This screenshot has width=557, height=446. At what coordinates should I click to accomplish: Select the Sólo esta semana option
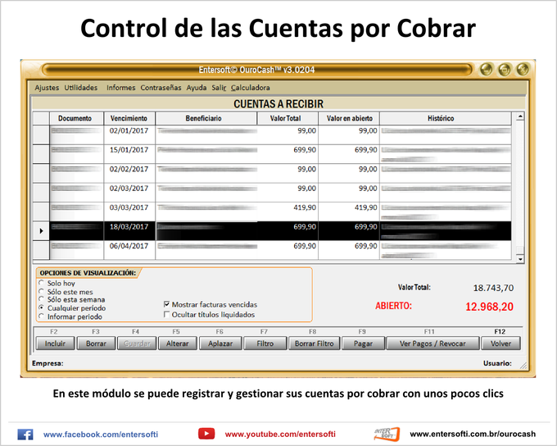coord(41,299)
